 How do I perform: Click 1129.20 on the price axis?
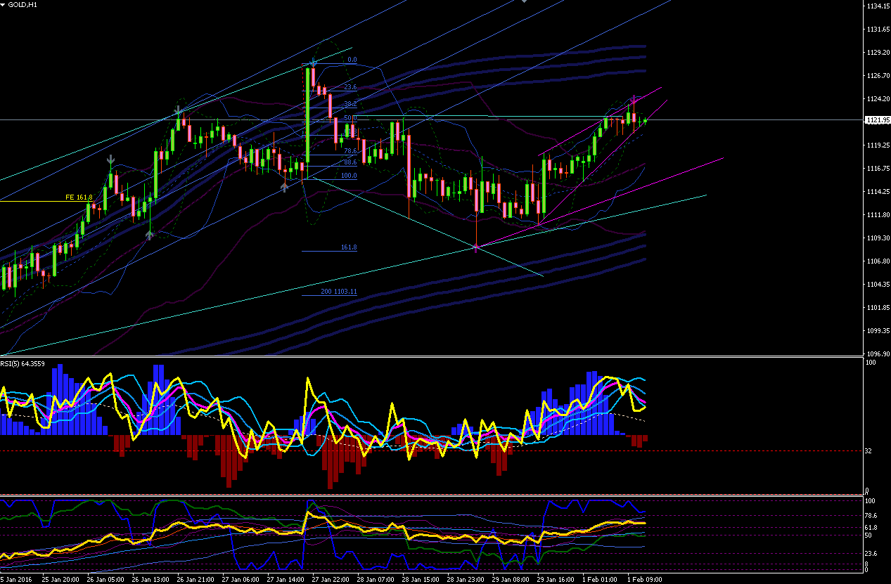(x=877, y=52)
